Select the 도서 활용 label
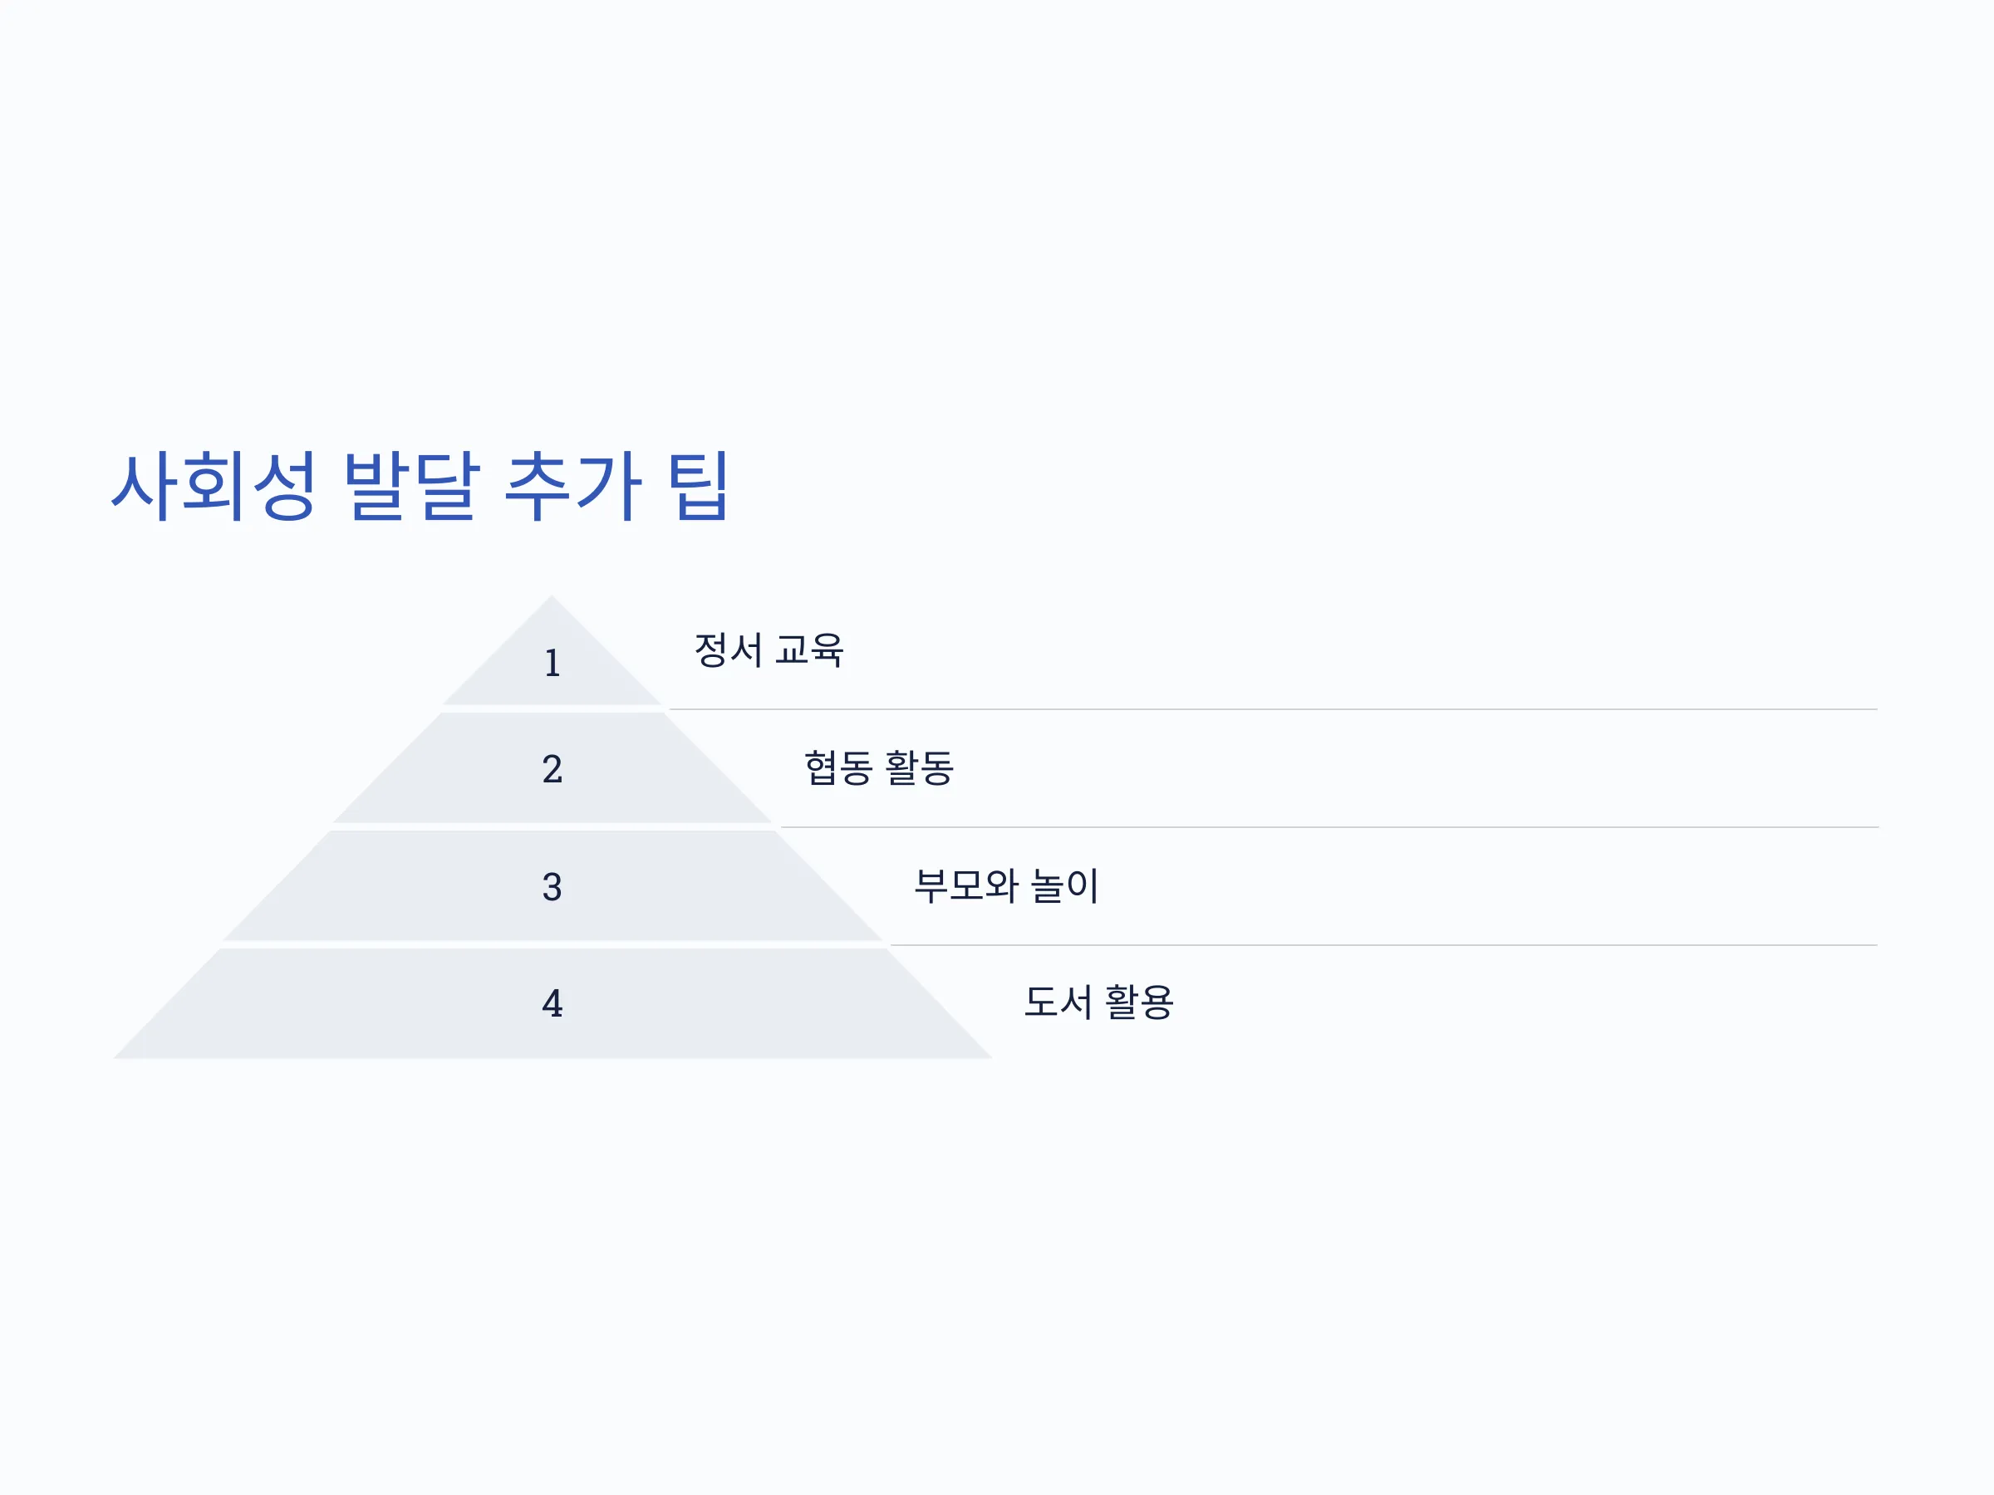1994x1495 pixels. point(1099,1002)
